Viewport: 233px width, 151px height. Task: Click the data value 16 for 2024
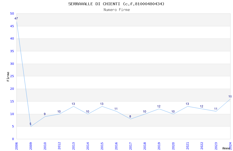(x=230, y=96)
